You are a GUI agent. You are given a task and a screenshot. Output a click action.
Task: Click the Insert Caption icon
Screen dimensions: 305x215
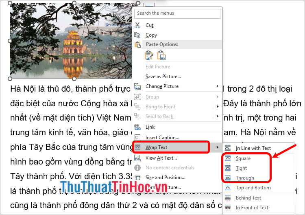(x=137, y=138)
